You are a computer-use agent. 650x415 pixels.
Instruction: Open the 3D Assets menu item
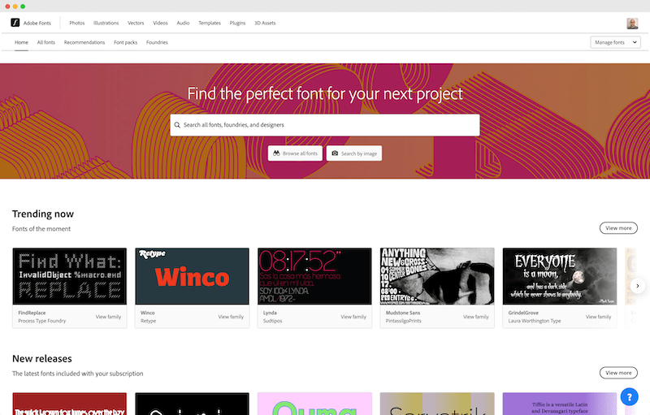[x=265, y=23]
